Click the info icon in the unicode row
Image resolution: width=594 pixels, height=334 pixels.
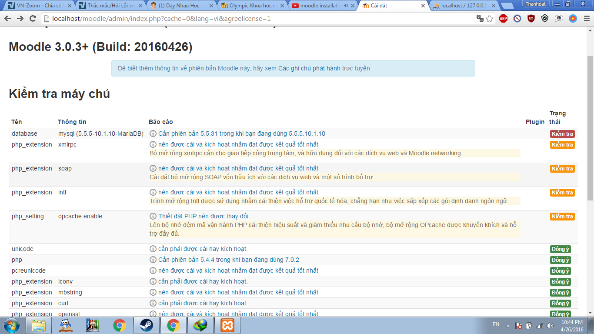tap(153, 249)
